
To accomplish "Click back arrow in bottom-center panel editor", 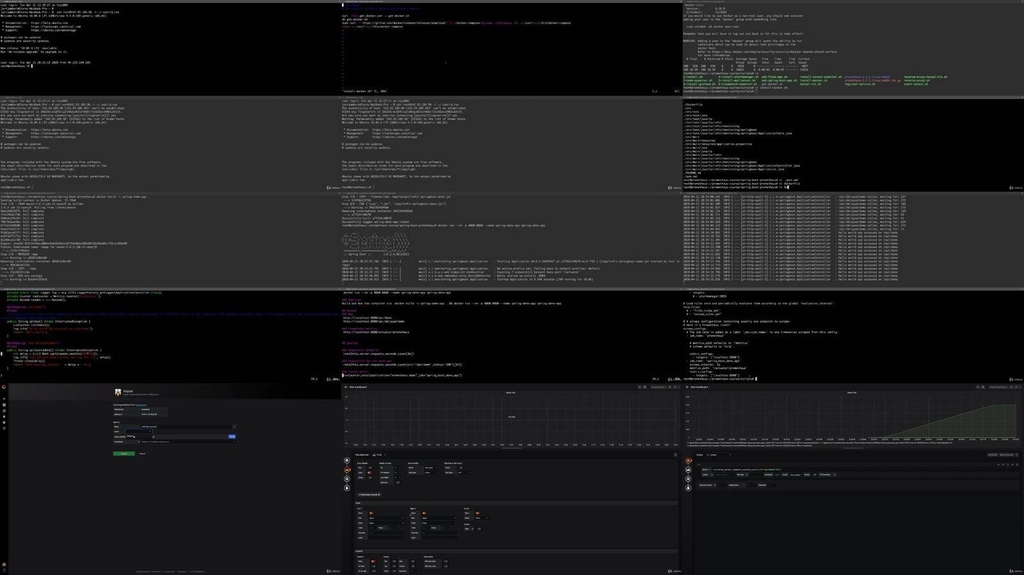I will tap(346, 387).
